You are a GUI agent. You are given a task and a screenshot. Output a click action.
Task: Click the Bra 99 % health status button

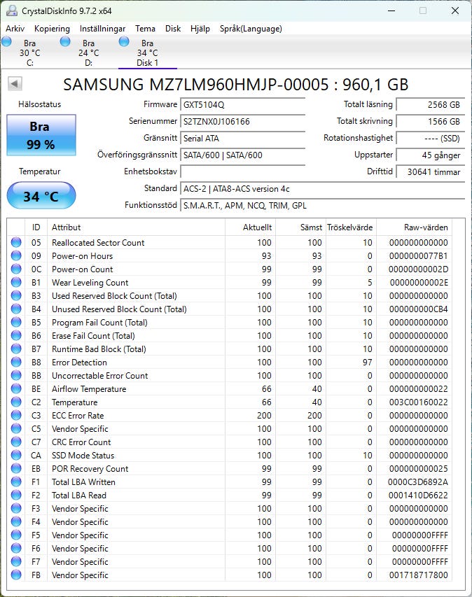coord(41,134)
